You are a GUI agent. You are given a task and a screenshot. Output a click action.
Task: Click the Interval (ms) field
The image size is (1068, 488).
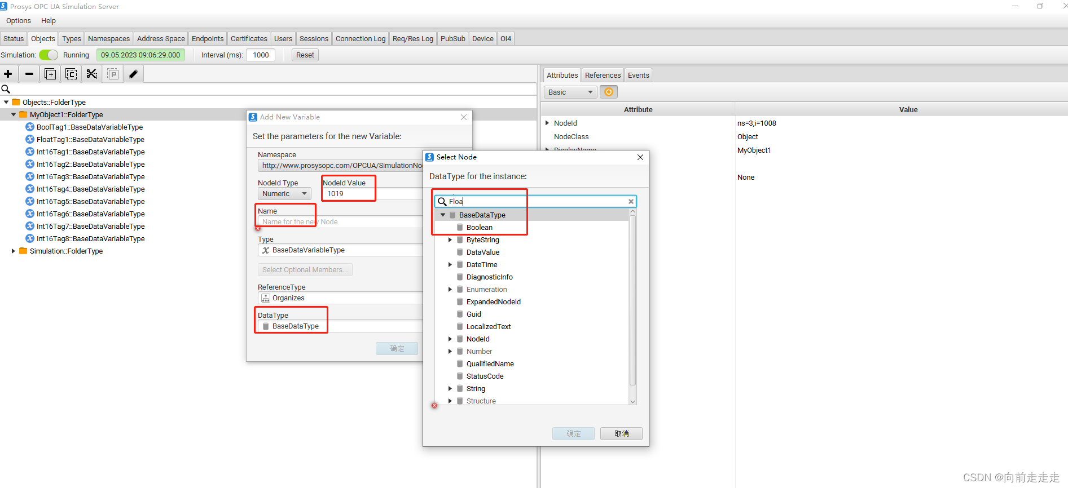click(261, 55)
